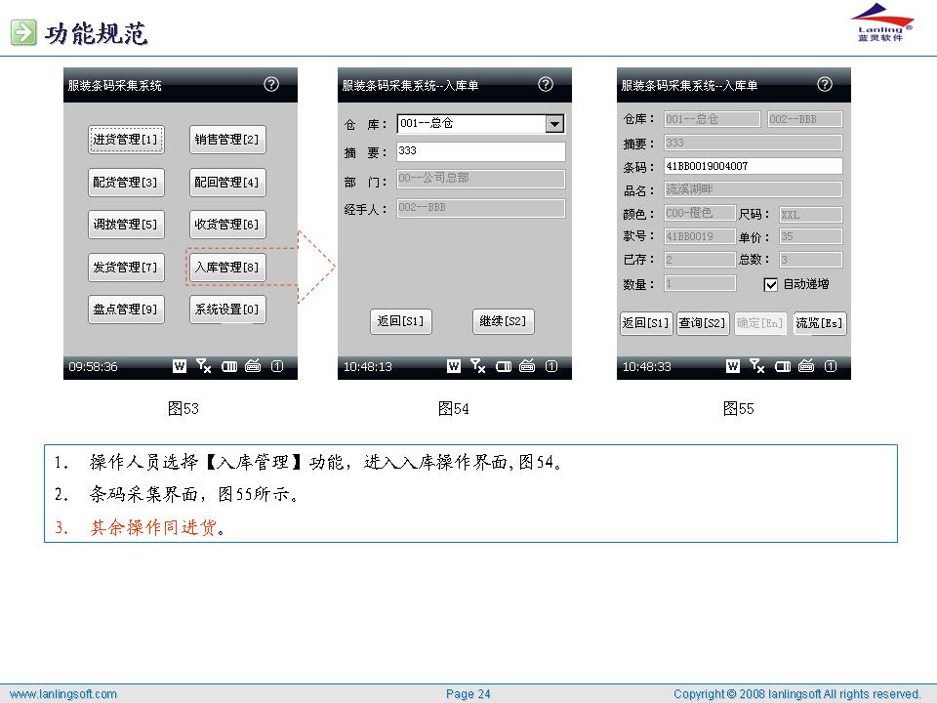Click 已存 field showing 2
This screenshot has height=703, width=937.
700,260
